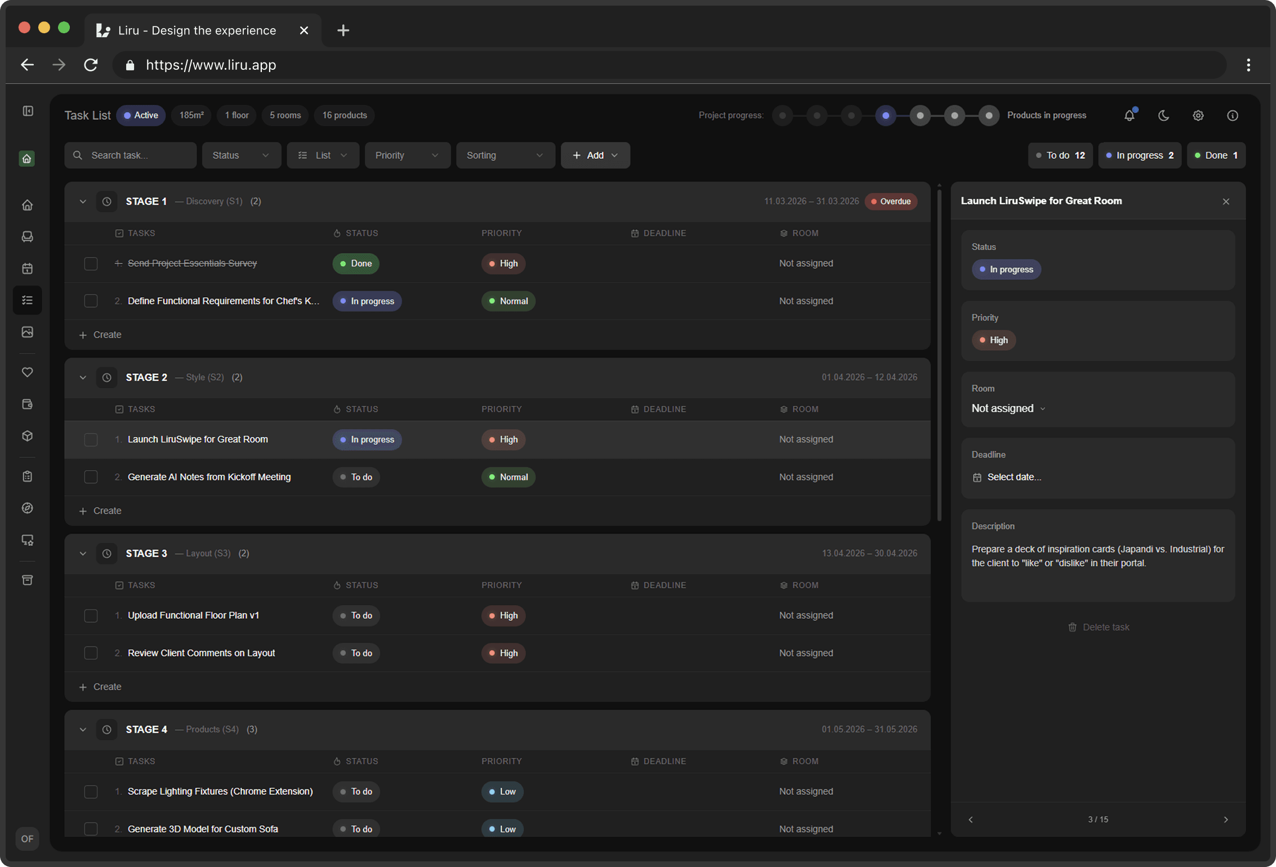Viewport: 1276px width, 867px height.
Task: Open the Sorting dropdown
Action: tap(505, 155)
